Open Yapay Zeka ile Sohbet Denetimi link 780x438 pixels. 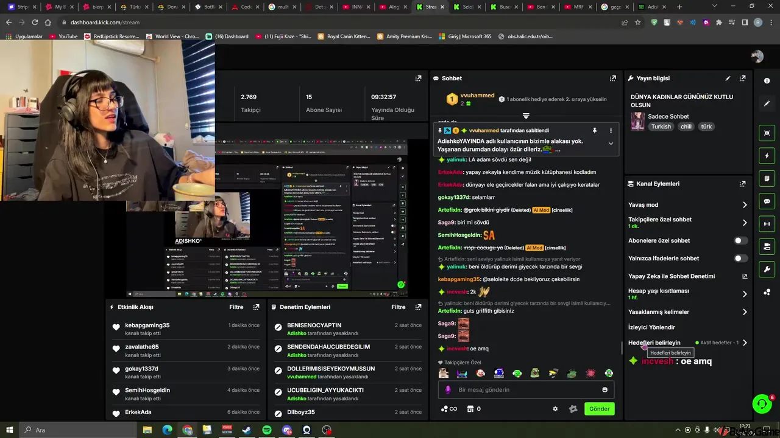pos(671,276)
